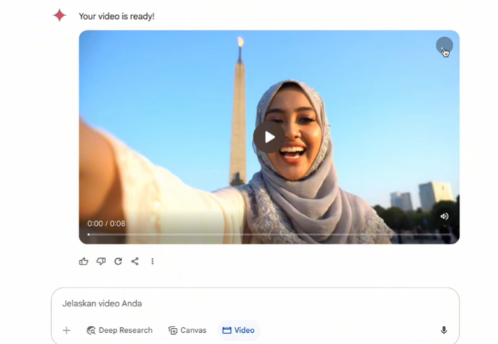Click the download button on the video
Viewport: 498px width, 344px height.
coord(444,45)
